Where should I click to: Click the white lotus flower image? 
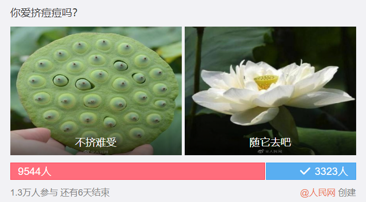click(x=270, y=91)
